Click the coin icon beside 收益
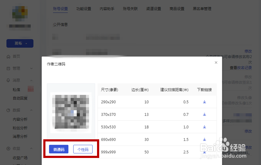 point(8,148)
